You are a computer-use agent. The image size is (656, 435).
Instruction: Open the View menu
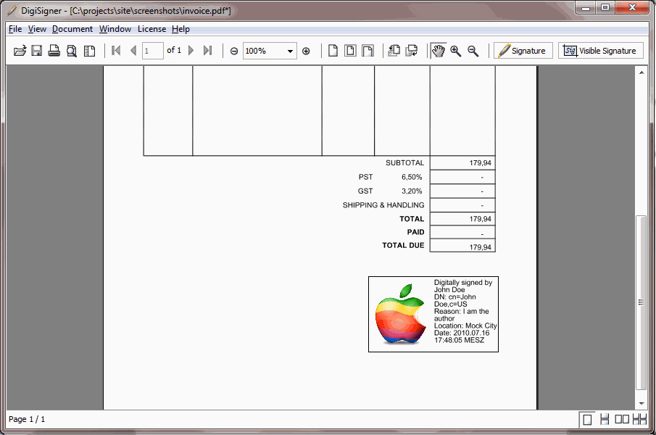[37, 29]
